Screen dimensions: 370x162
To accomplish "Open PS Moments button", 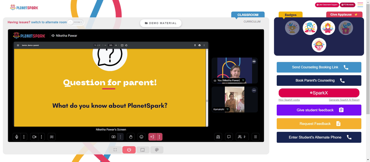I will [348, 5].
